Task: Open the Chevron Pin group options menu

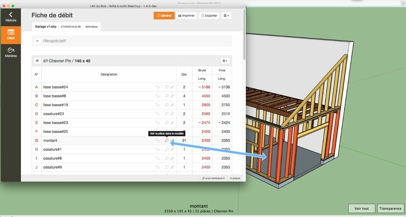Action: tap(225, 61)
